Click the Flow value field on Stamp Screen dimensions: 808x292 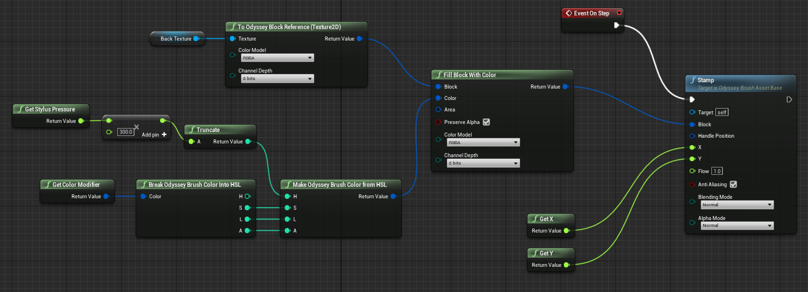click(x=717, y=171)
